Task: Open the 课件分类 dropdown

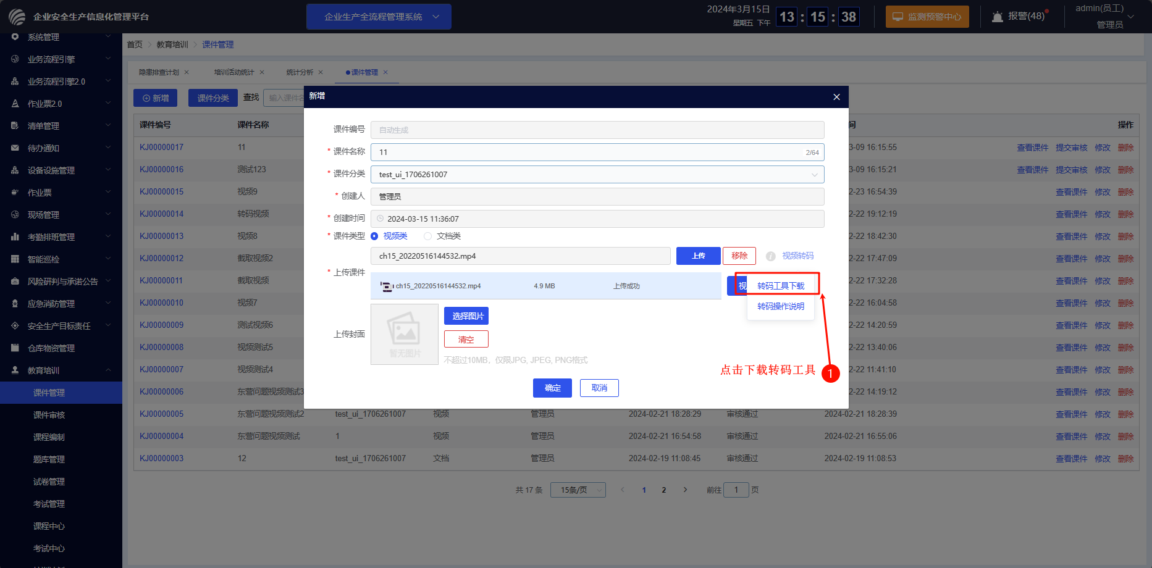Action: click(x=597, y=174)
